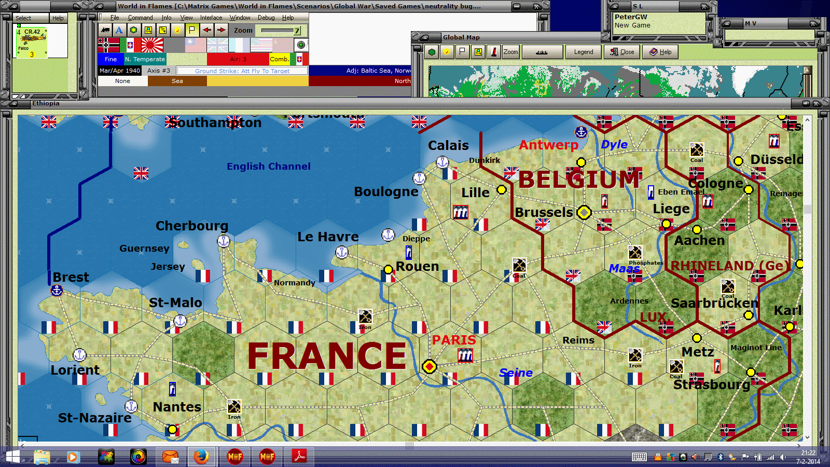Image resolution: width=830 pixels, height=467 pixels.
Task: Click the Axis #3 impulse label
Action: pyautogui.click(x=159, y=71)
